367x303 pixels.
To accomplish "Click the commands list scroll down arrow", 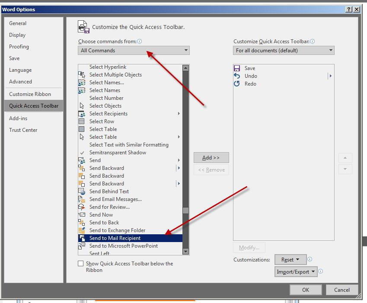I will click(185, 252).
